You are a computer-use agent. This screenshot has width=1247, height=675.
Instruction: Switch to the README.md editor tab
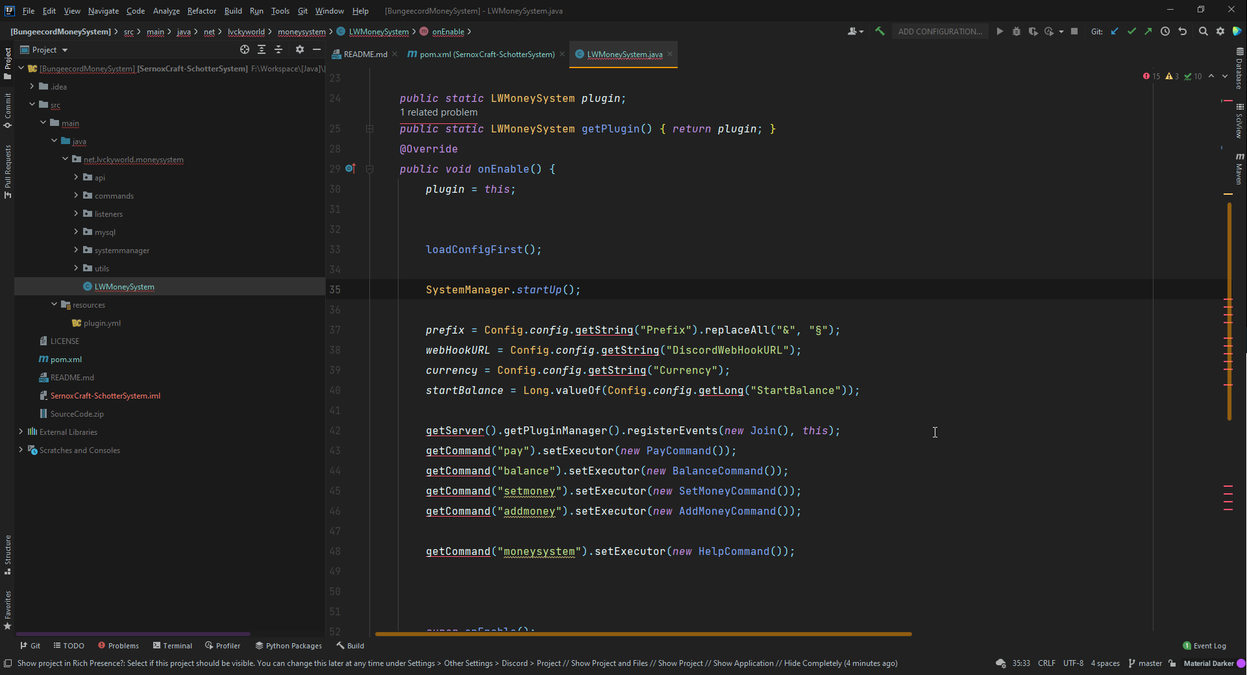pos(365,55)
